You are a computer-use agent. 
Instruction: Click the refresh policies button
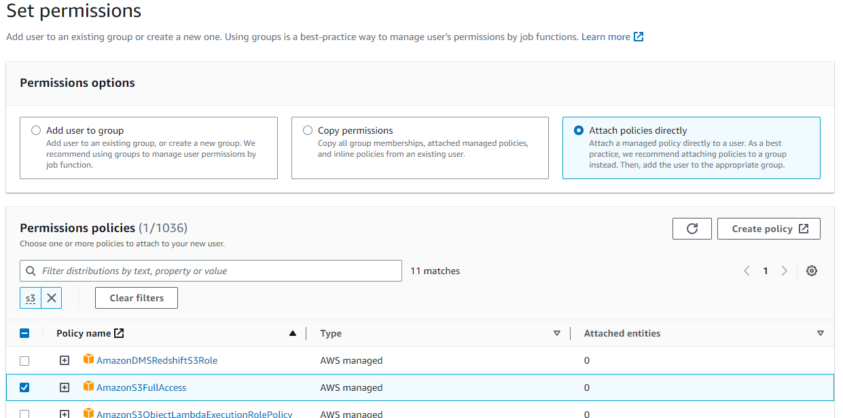[692, 229]
